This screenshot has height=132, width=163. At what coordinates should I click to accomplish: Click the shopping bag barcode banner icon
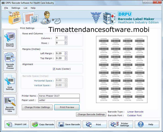click(15, 18)
